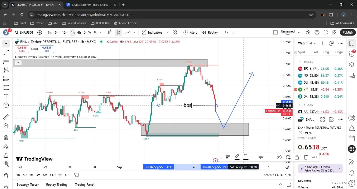
Task: Open the emoji/icons drawing tool
Action: [6, 105]
